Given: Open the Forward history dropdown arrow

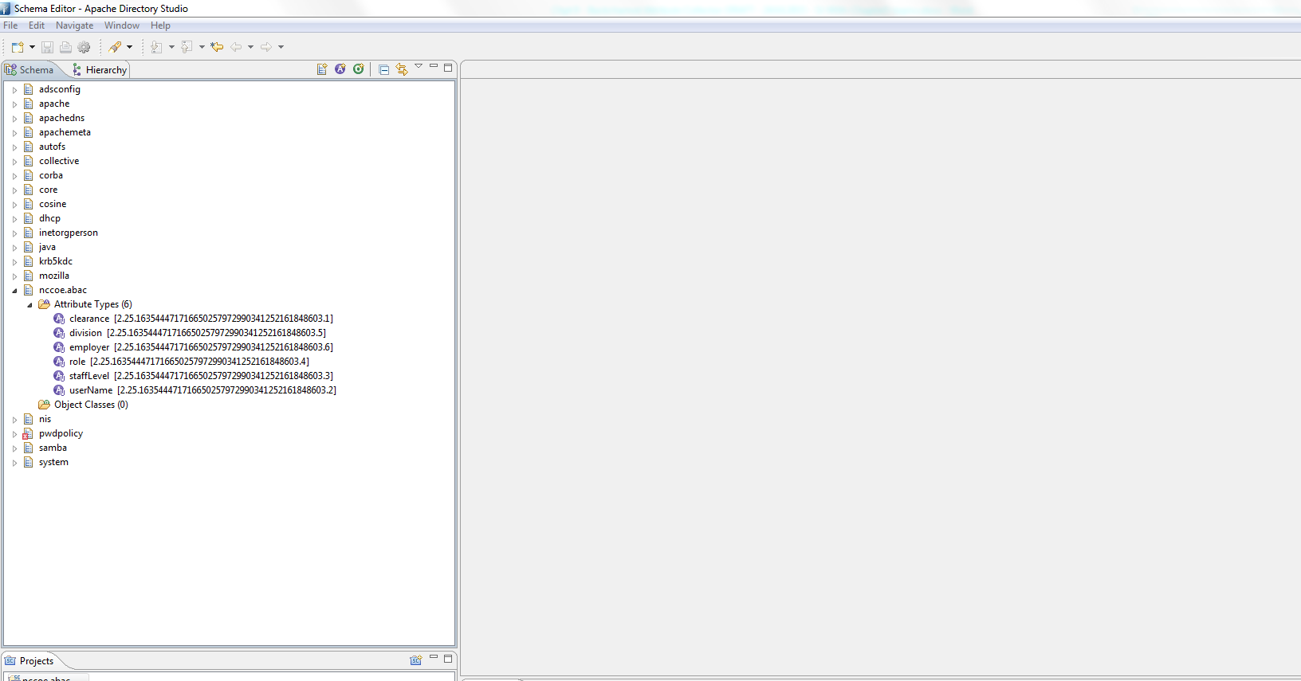Looking at the screenshot, I should pyautogui.click(x=281, y=47).
